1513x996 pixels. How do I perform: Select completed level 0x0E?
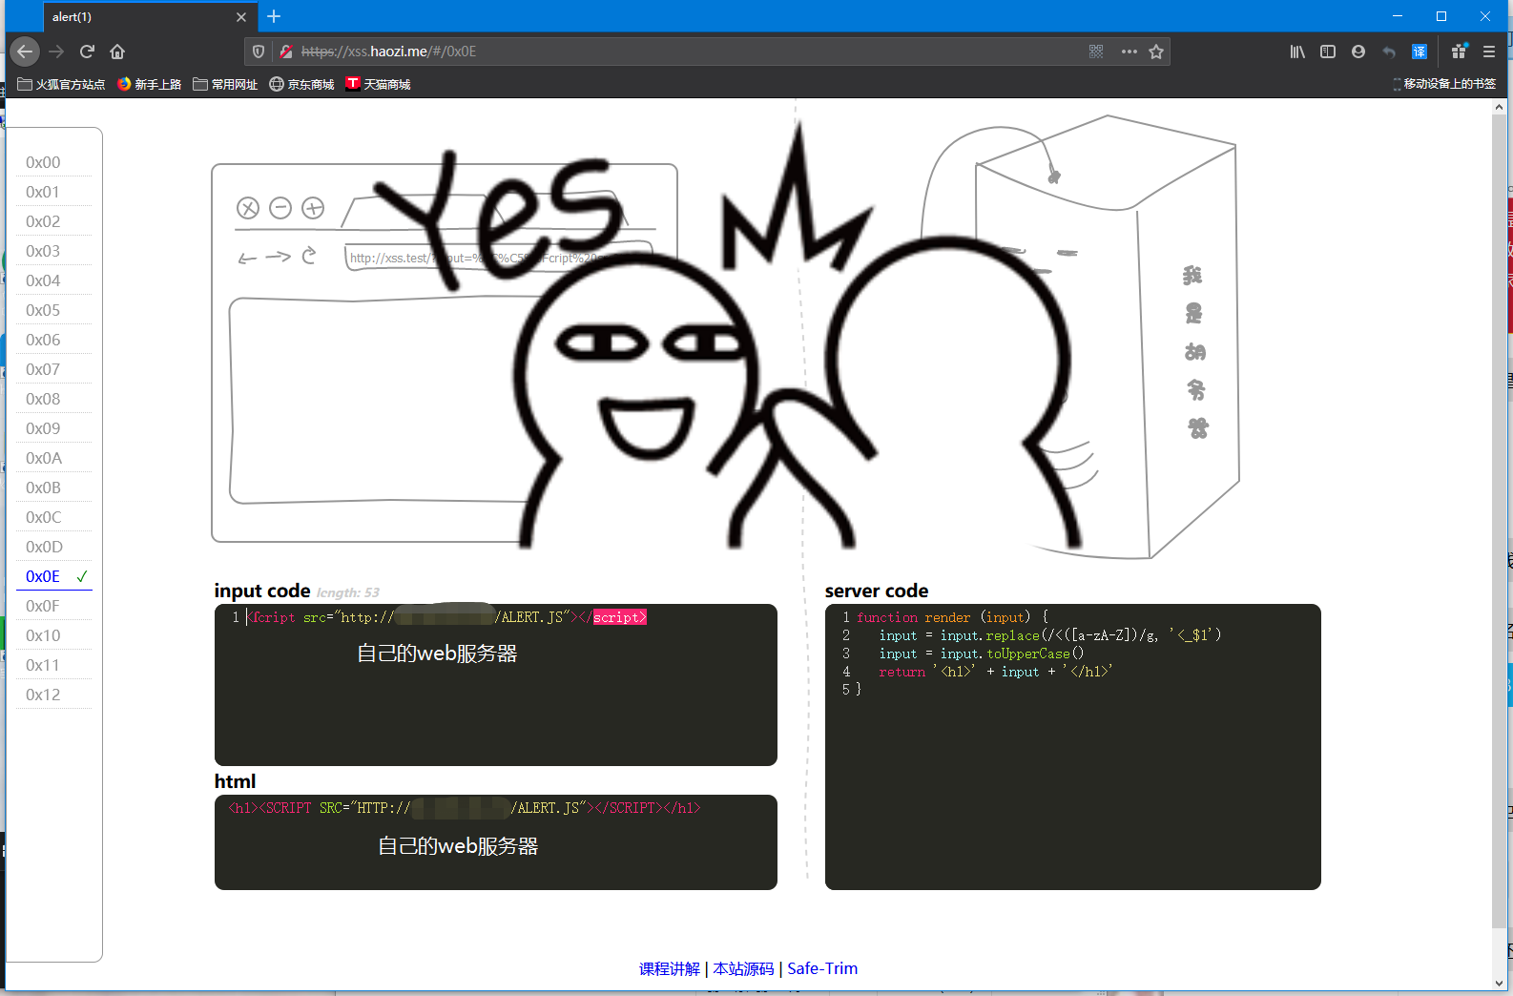[54, 576]
